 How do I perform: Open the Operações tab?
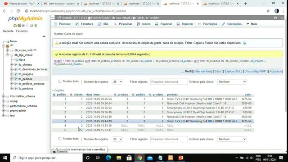pos(232,24)
